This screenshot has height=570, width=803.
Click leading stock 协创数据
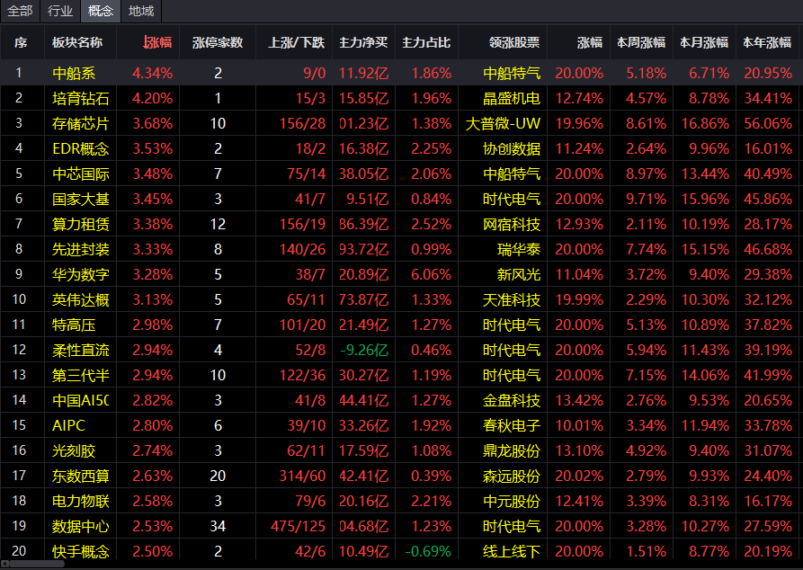click(512, 148)
